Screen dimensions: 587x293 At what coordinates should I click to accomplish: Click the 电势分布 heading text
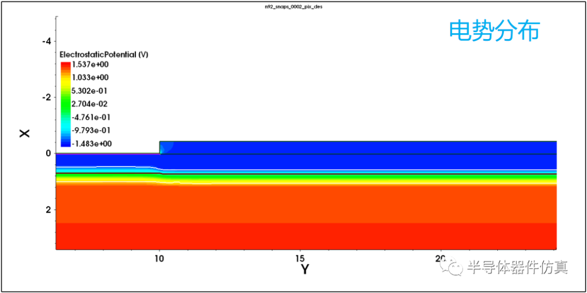[x=495, y=30]
